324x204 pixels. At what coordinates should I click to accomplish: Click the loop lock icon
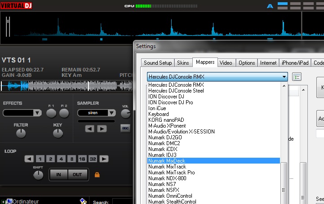click(x=97, y=174)
